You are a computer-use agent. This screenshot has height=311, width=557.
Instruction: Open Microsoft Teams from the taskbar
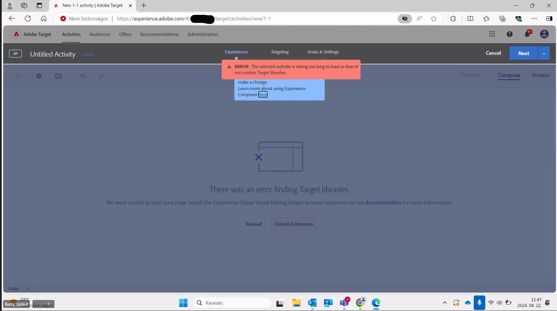point(344,303)
